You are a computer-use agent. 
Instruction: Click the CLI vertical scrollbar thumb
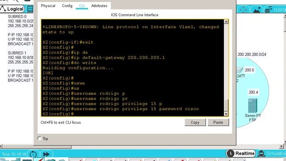[x=226, y=106]
